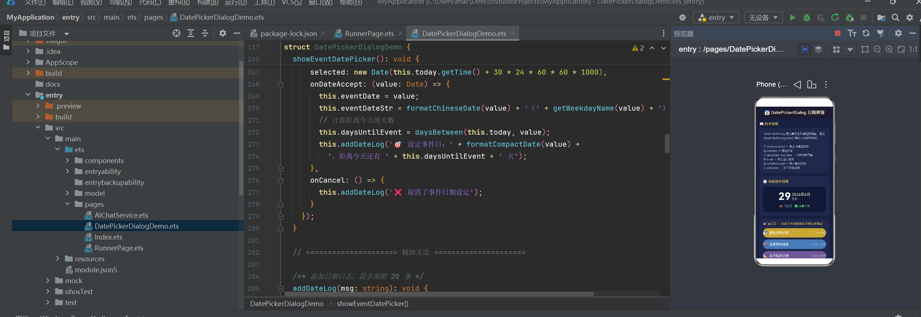The width and height of the screenshot is (921, 317).
Task: Click the frame crop icon in previewer
Action: coord(865,49)
